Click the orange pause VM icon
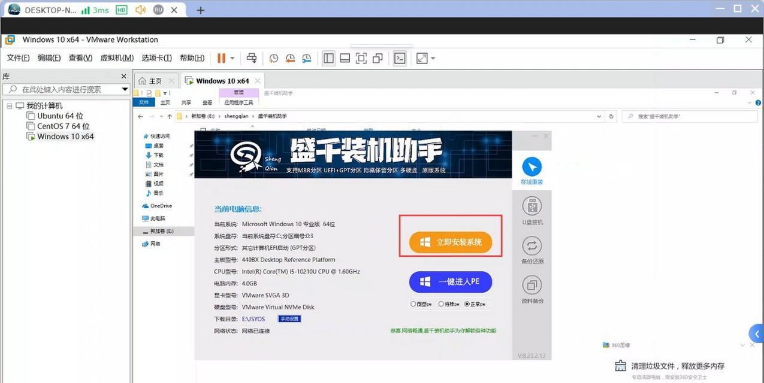Screen dimensions: 764x383 click(221, 58)
